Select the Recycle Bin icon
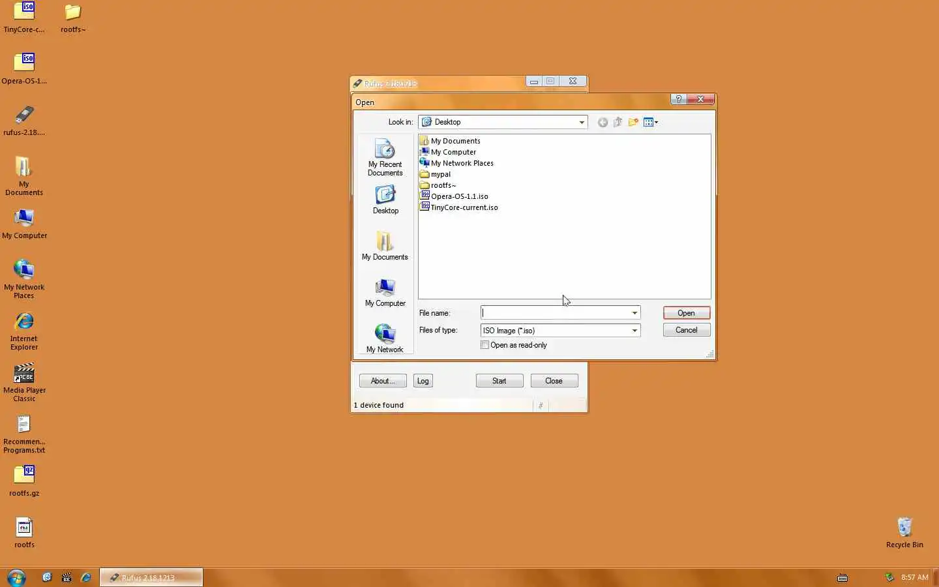 click(904, 532)
